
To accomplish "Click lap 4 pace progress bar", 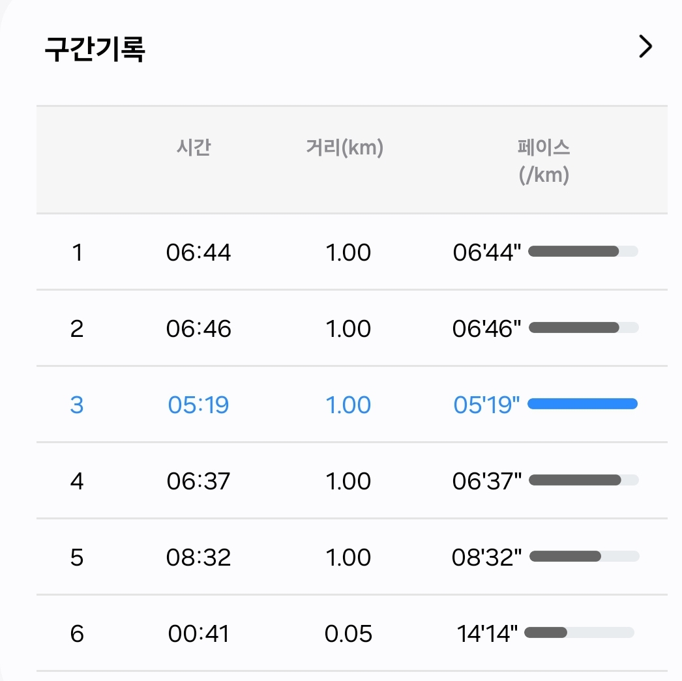I will [x=584, y=480].
